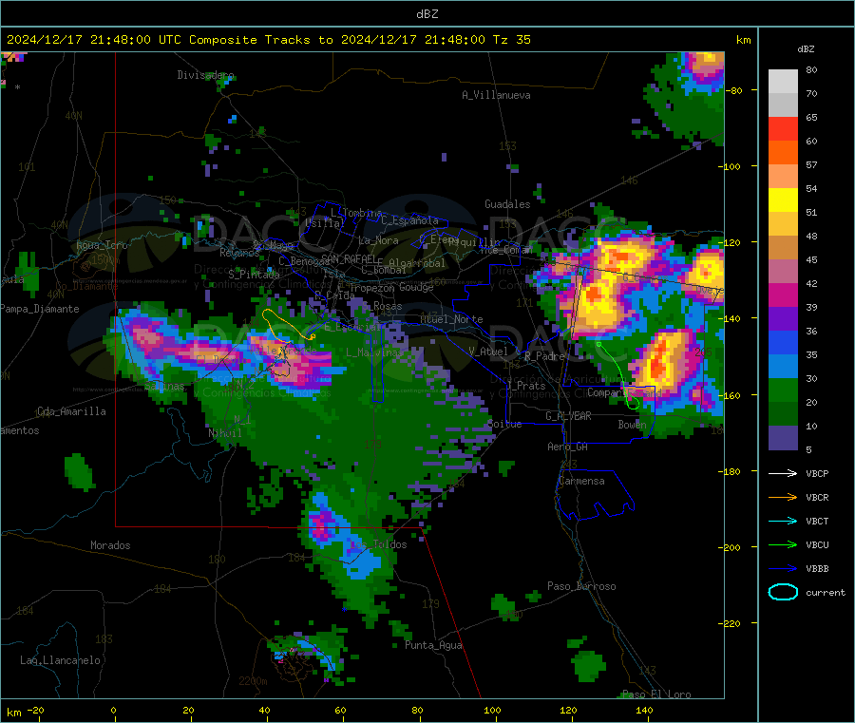Click the '5' value on dBZ scale
This screenshot has height=723, width=855.
[808, 449]
